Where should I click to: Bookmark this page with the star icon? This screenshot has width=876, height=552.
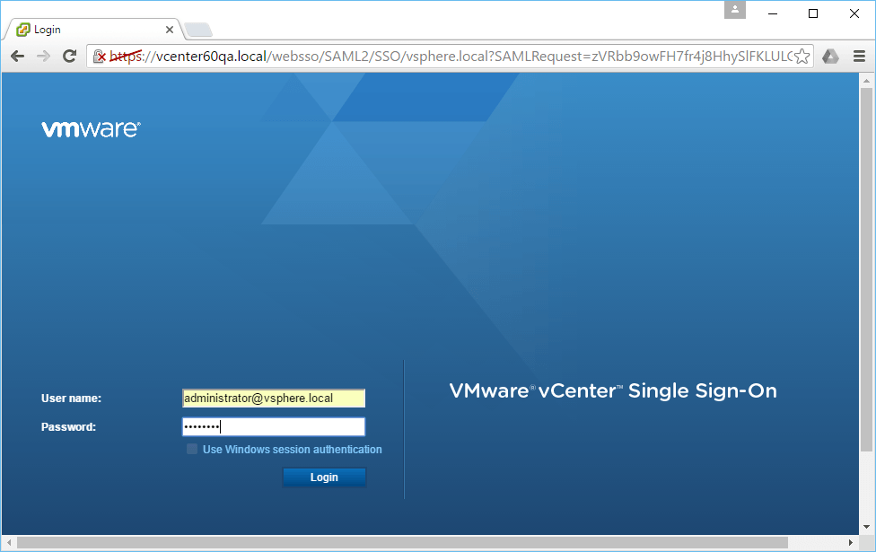802,56
